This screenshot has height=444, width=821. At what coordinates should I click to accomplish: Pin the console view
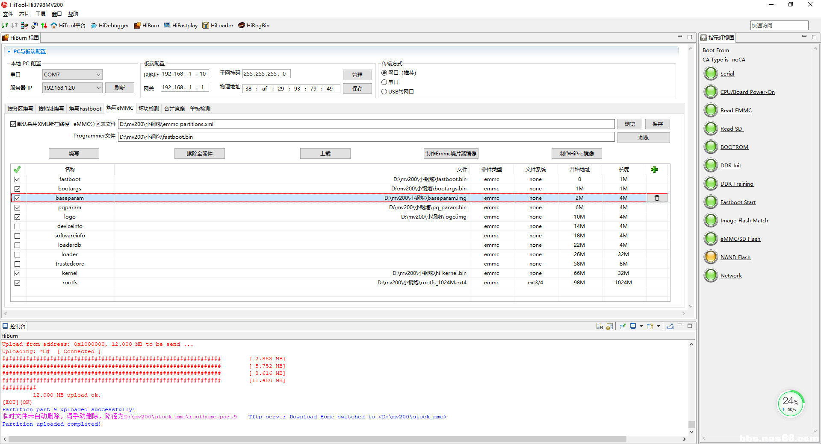(623, 326)
